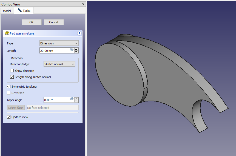This screenshot has width=236, height=156.
Task: Open the Type dropdown set to Dimension
Action: click(x=59, y=43)
